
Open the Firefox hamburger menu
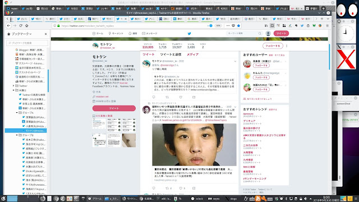point(328,26)
